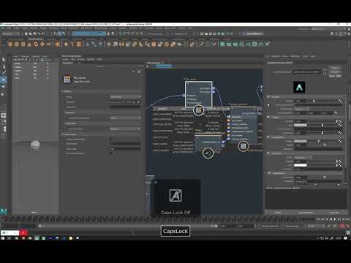Click the Arnold logo thumbnail in Attribute Editor
Image resolution: width=351 pixels, height=263 pixels.
pos(299,87)
